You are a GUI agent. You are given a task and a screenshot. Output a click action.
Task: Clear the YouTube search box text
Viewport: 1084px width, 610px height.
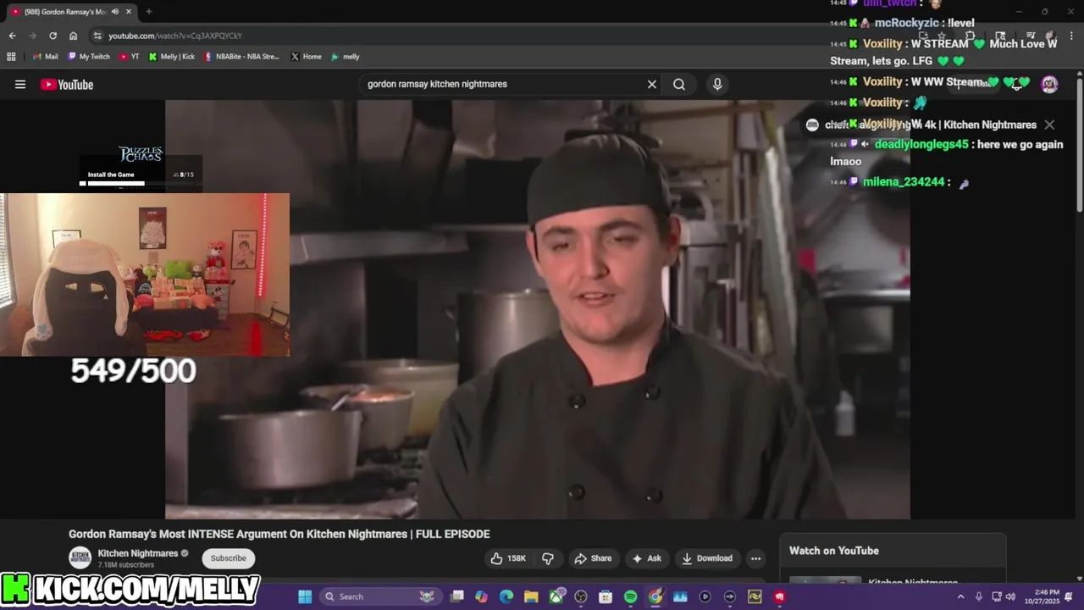pos(652,84)
